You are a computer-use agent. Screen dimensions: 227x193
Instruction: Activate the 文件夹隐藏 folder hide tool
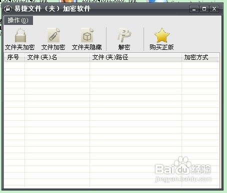(87, 39)
